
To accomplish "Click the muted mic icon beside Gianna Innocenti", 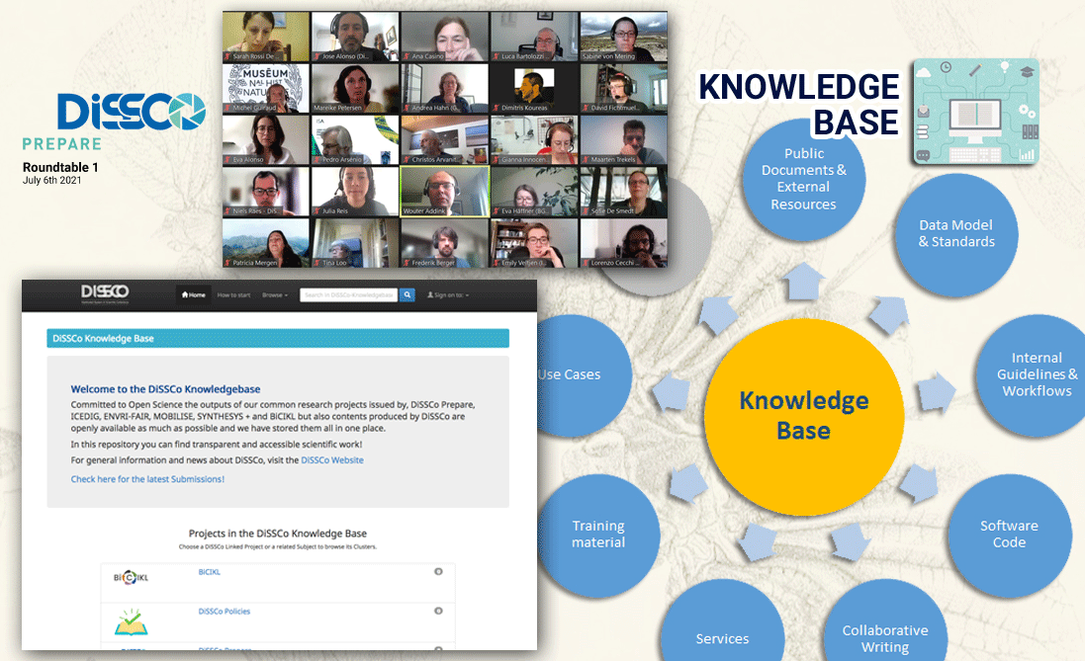I will (497, 160).
